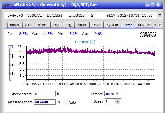This screenshot has width=165, height=113.
Task: Click the LtnFlash chip icon in title bar
Action: 7,5
